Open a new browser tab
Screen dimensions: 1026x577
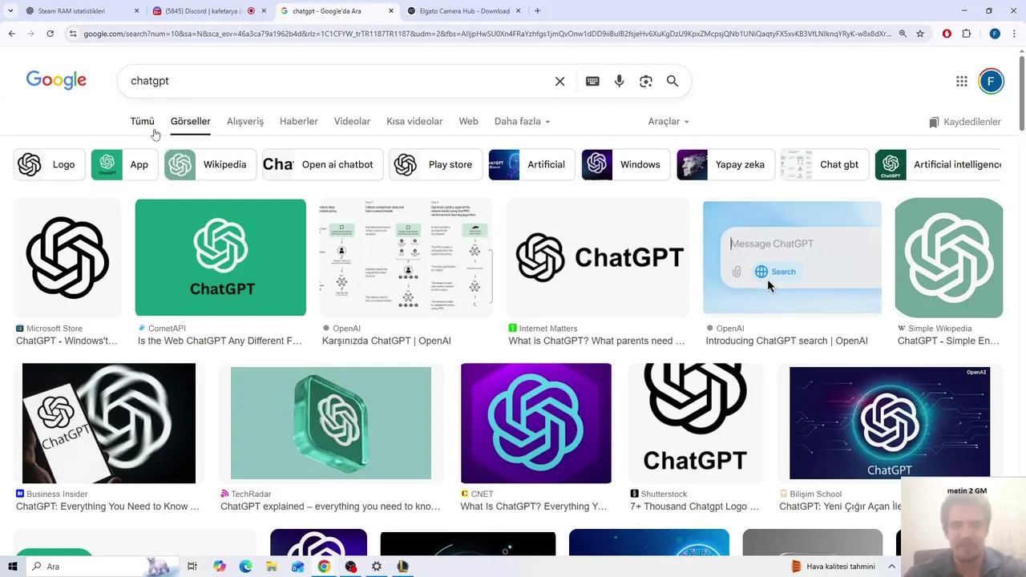[537, 11]
